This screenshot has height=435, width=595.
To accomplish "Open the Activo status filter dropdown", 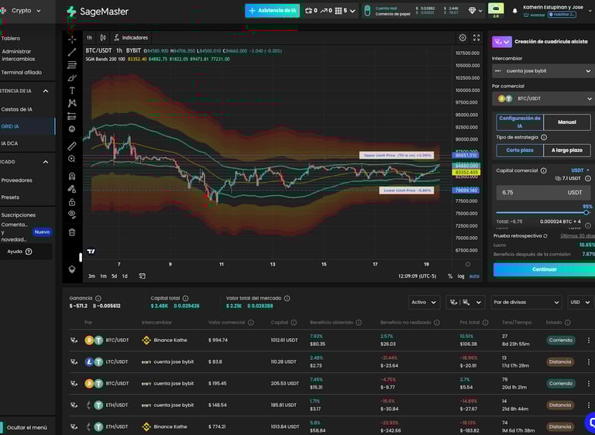I will 425,303.
